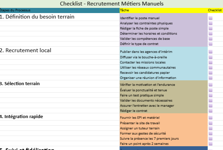The width and height of the screenshot is (223, 150).
Task: Check the Contacter les missions locales box
Action: point(211,62)
